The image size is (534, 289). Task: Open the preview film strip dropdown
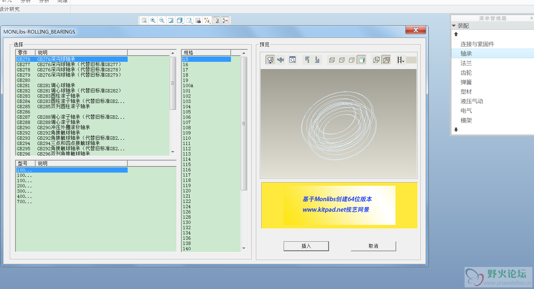coord(400,60)
